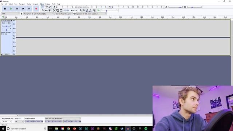This screenshot has height=131, width=233.
Task: Toggle zoom with the last zoom icon
Action: pos(94,11)
